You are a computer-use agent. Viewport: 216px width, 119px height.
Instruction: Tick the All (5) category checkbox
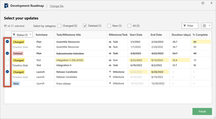click(x=129, y=26)
